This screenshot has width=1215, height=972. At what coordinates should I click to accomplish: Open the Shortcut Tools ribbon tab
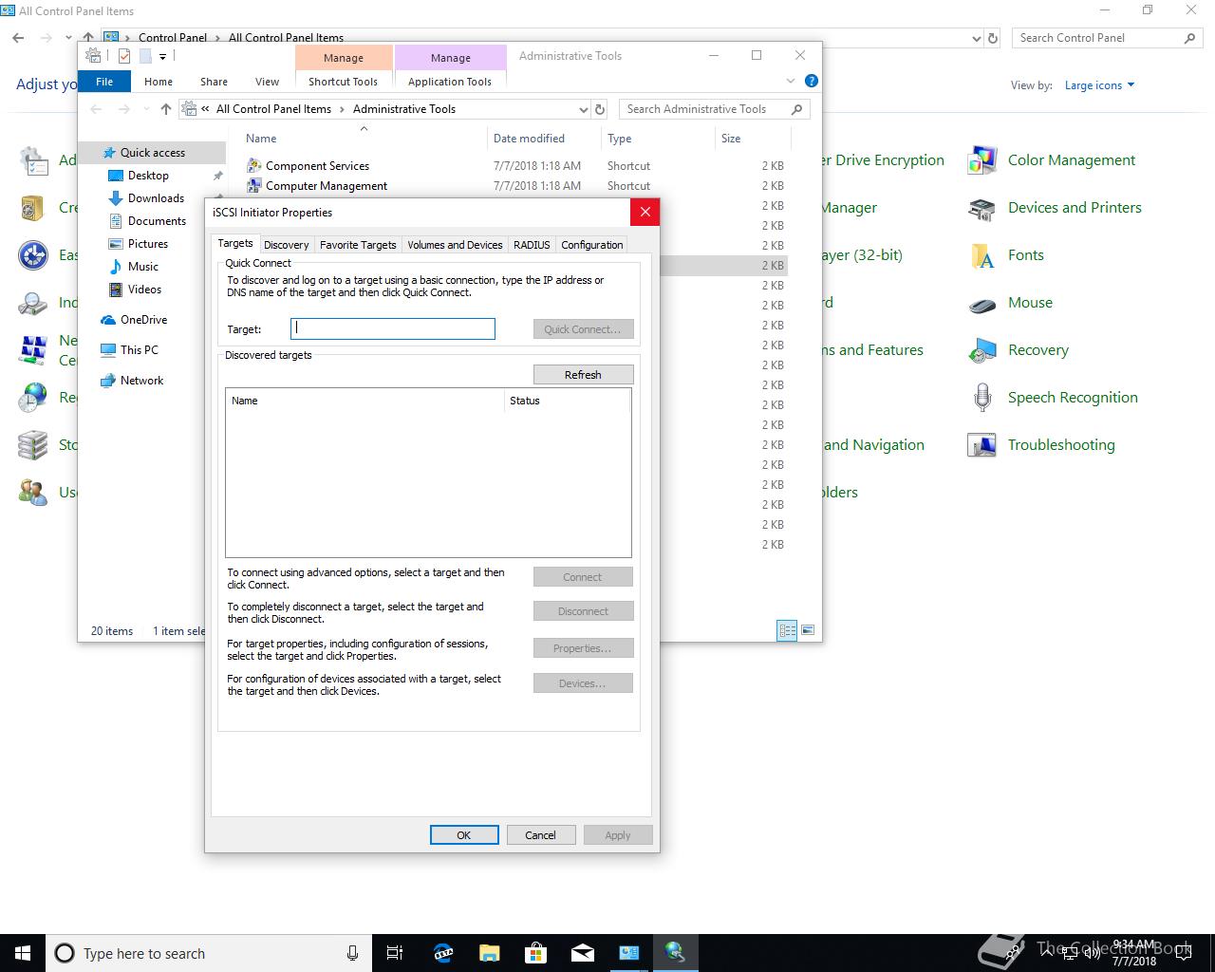tap(343, 82)
